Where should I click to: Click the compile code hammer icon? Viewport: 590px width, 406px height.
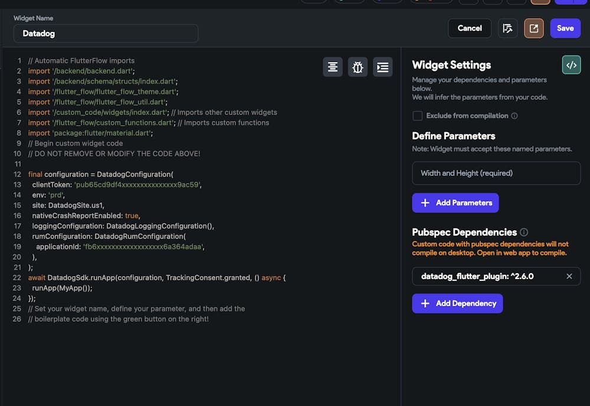pos(507,28)
